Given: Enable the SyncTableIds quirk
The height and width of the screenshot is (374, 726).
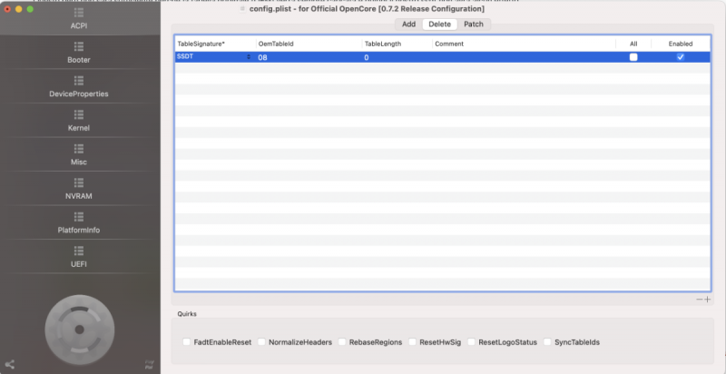Looking at the screenshot, I should tap(547, 342).
